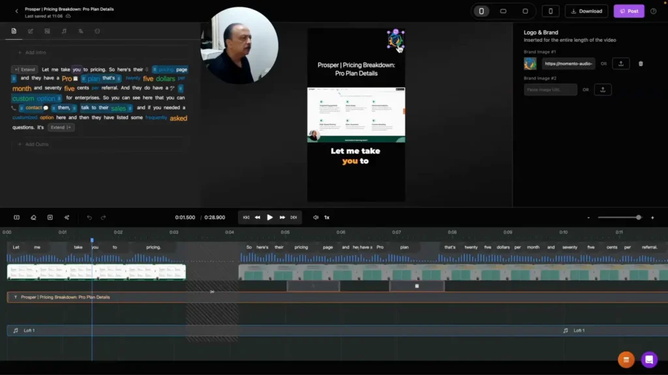Paste image URL for Brand Image #2

(551, 90)
